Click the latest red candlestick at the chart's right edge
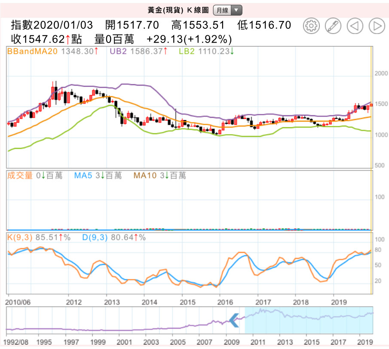Image resolution: width=389 pixels, height=349 pixels. coord(371,105)
